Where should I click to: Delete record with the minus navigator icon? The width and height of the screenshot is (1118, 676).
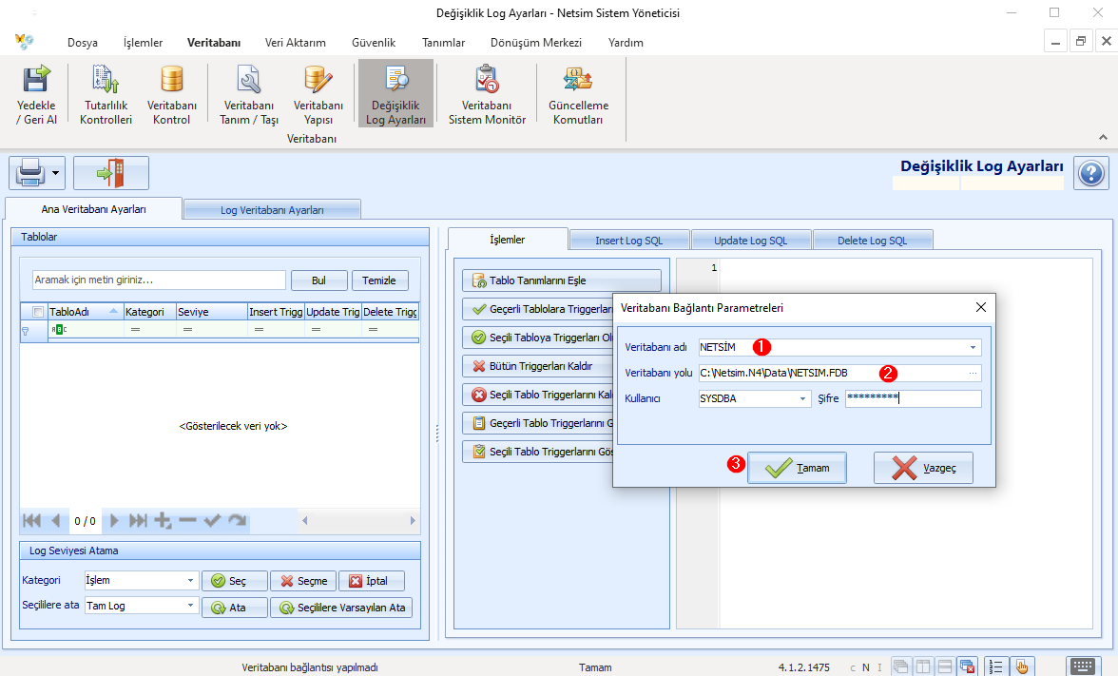pos(187,521)
